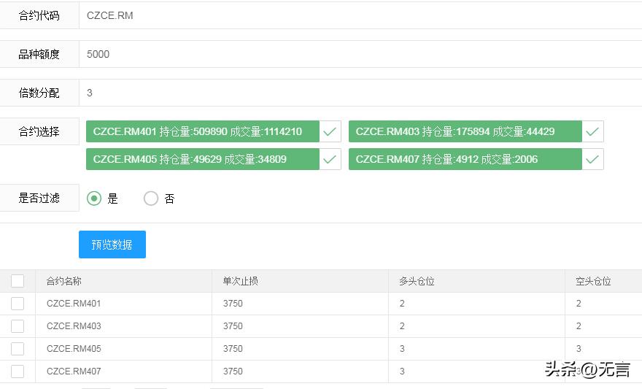Click the 单次止损 column header
642x389 pixels.
pyautogui.click(x=240, y=281)
